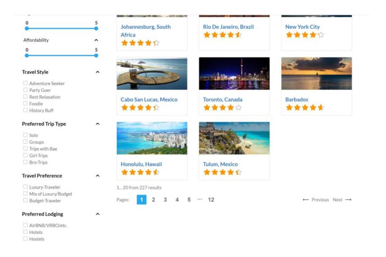386x257 pixels.
Task: Click the empty fifth star of New York City
Action: click(x=321, y=35)
